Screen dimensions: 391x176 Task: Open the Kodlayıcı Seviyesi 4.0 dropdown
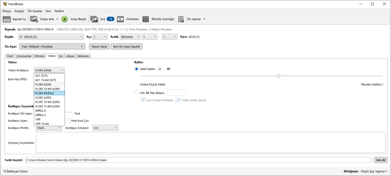tap(105, 128)
